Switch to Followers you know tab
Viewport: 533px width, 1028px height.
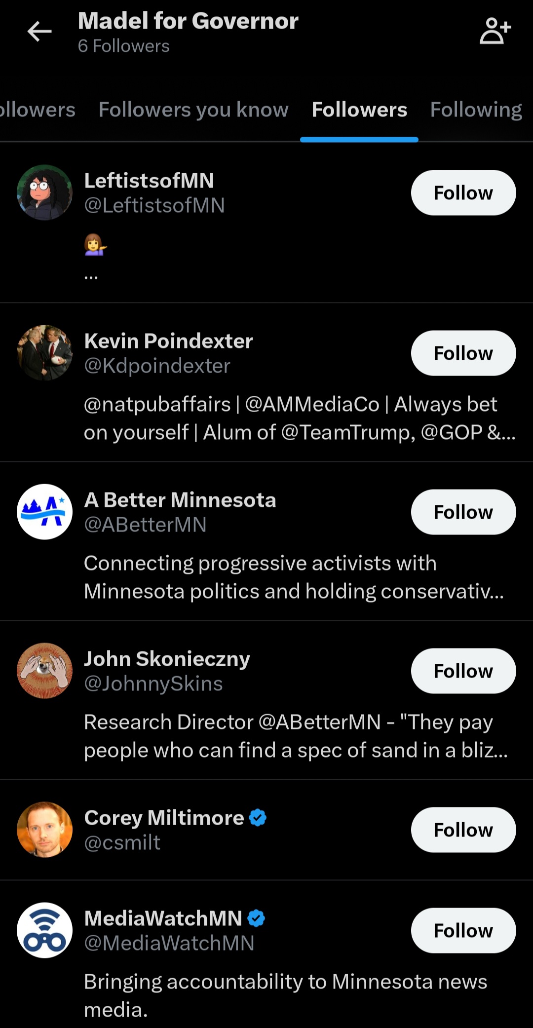point(193,110)
